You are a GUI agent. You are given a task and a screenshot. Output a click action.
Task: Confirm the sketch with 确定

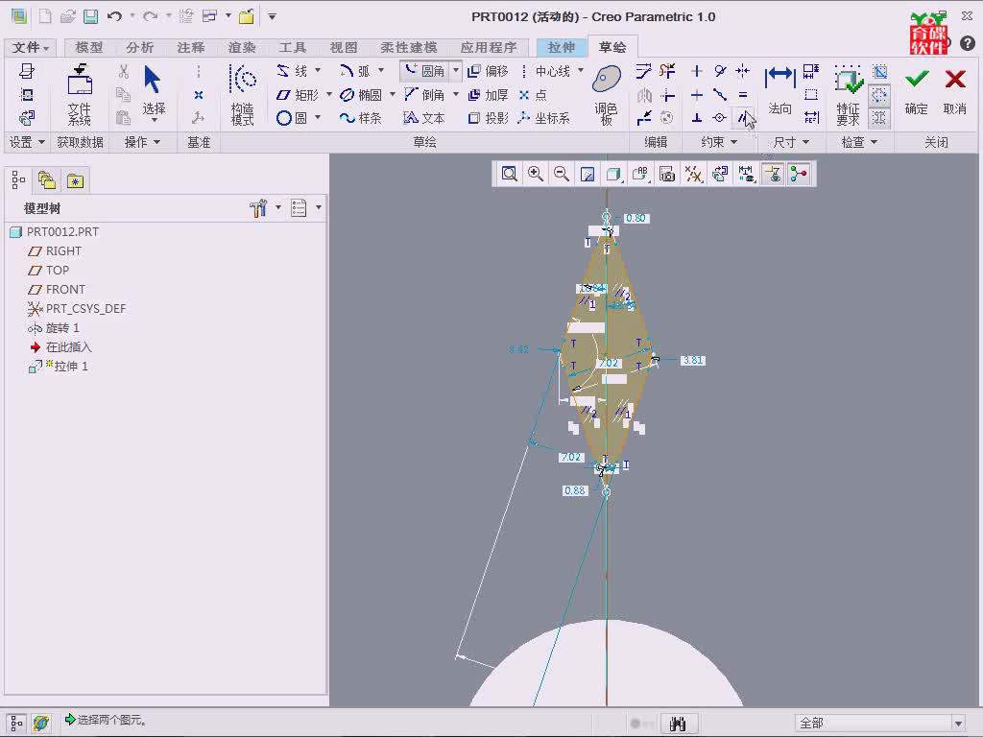tap(917, 91)
